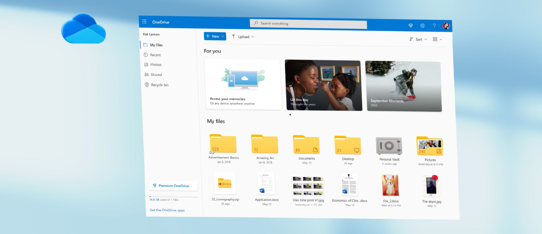Click the storage usage bar
The image size is (542, 234).
(173, 197)
